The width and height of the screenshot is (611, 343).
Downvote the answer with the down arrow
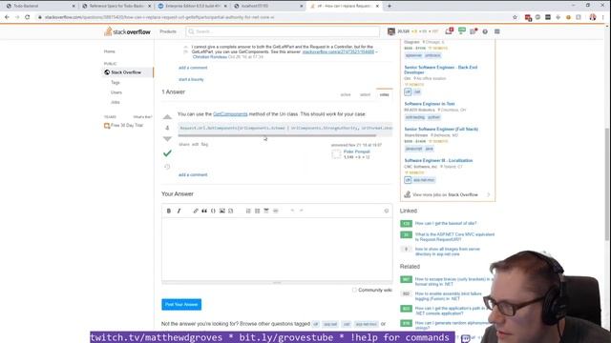(x=167, y=139)
